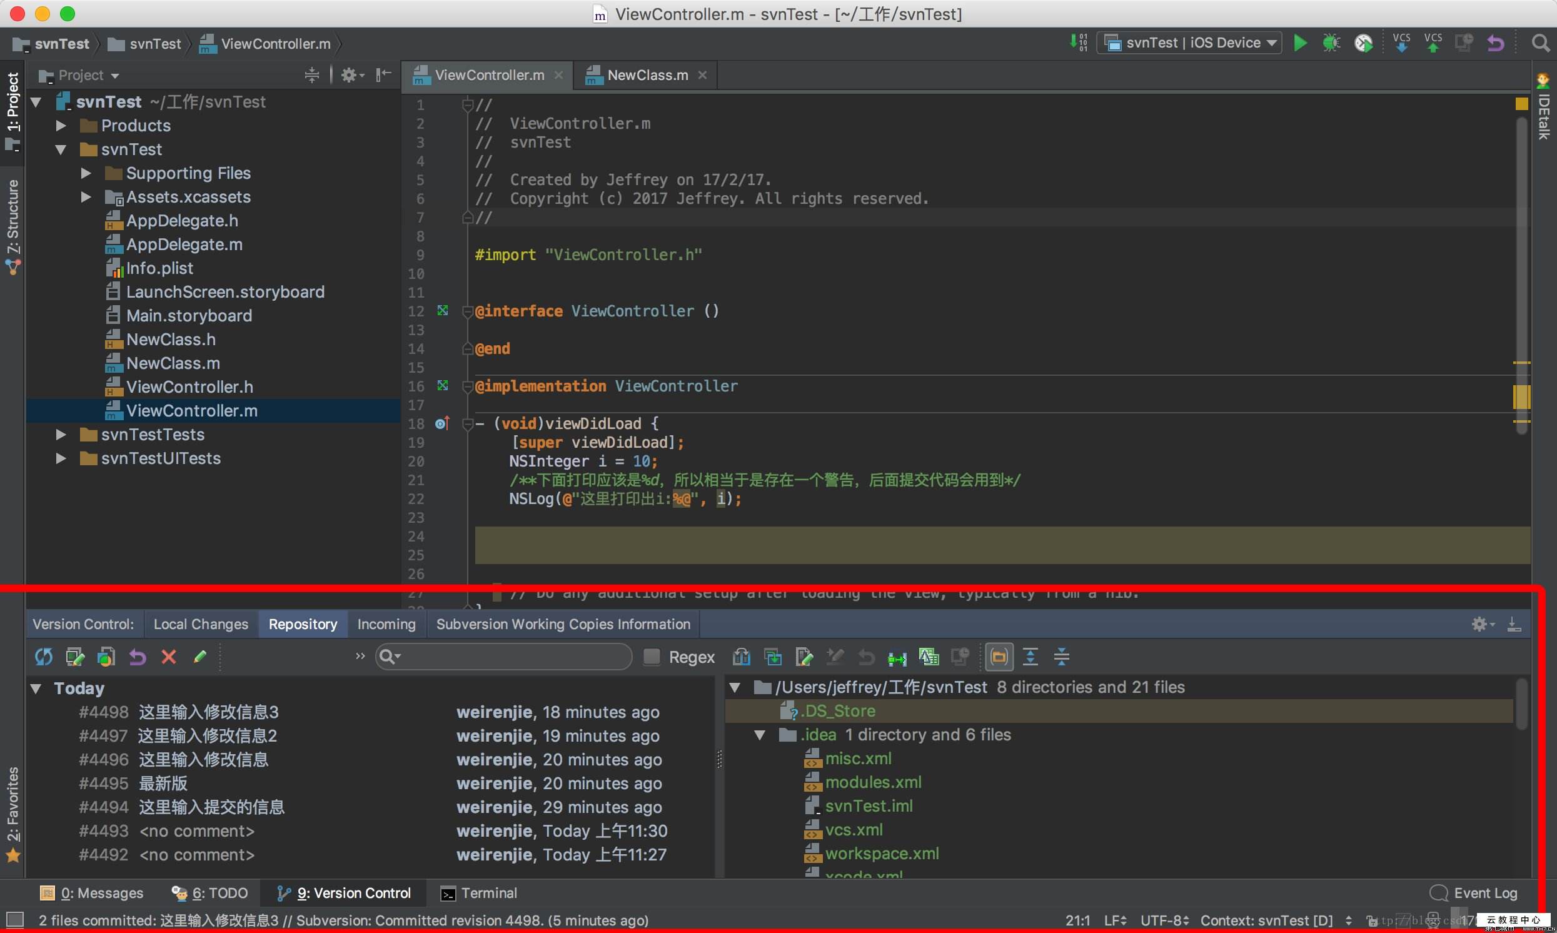Image resolution: width=1557 pixels, height=933 pixels.
Task: Expand the Products folder
Action: [x=61, y=126]
